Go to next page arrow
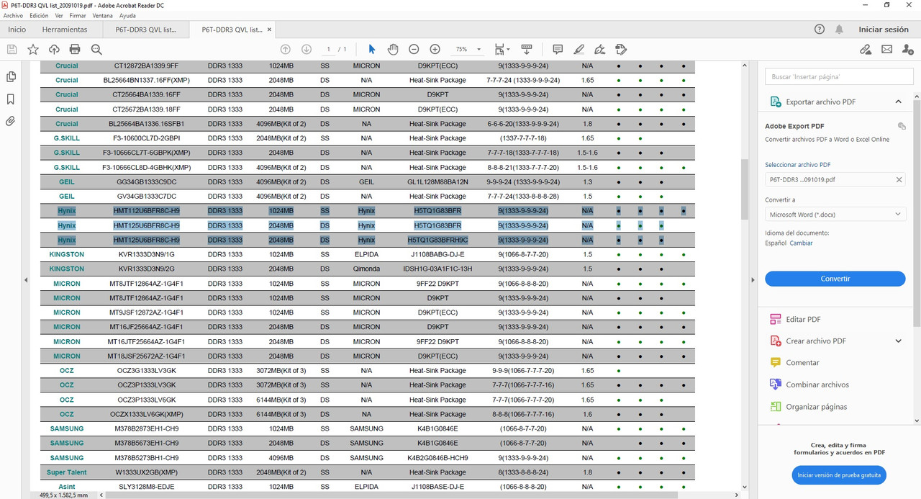The width and height of the screenshot is (921, 499). tap(307, 49)
